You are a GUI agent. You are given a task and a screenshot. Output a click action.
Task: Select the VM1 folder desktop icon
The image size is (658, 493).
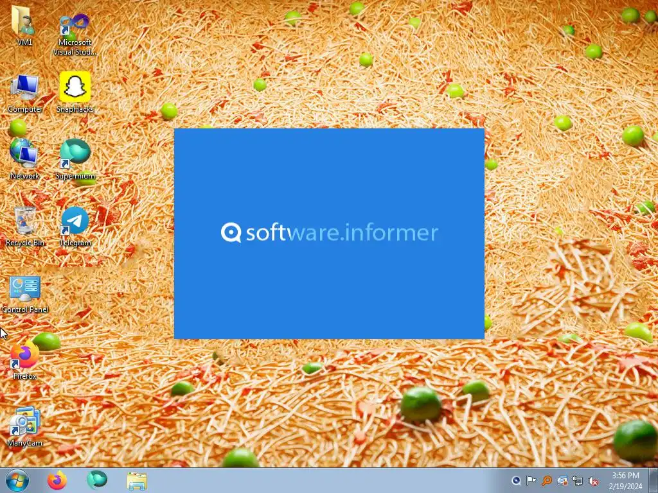coord(24,25)
